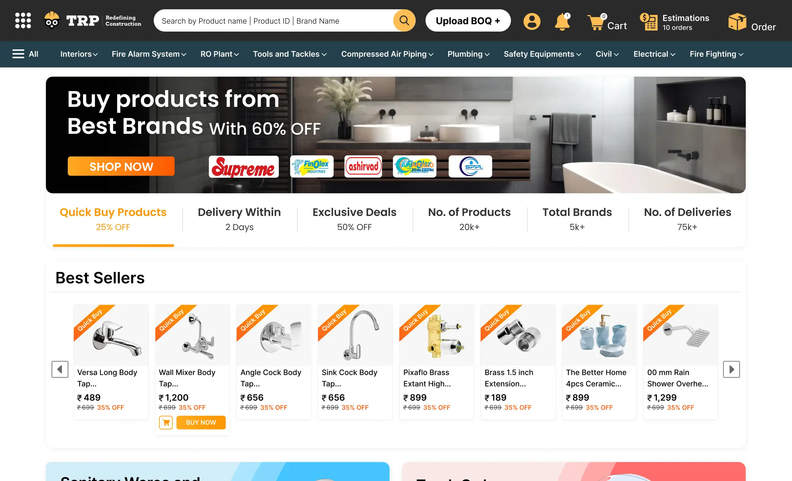Image resolution: width=792 pixels, height=481 pixels.
Task: Select the Delivery Within tab
Action: (240, 219)
